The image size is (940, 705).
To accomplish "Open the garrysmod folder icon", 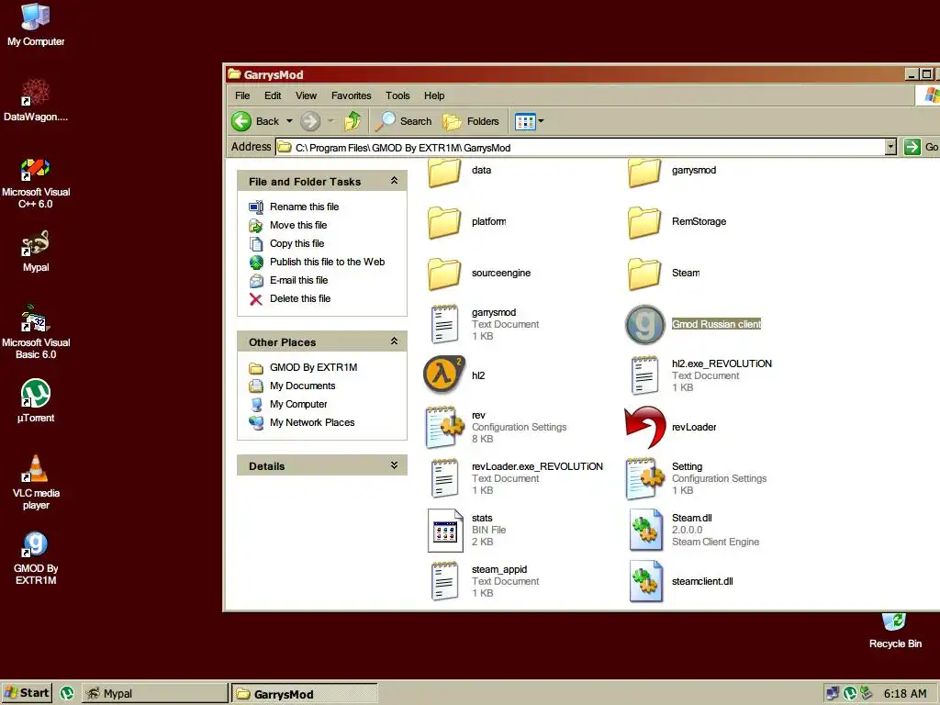I will coord(644,173).
